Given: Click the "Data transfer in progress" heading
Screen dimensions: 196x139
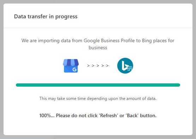Looking at the screenshot, I should tap(46, 17).
